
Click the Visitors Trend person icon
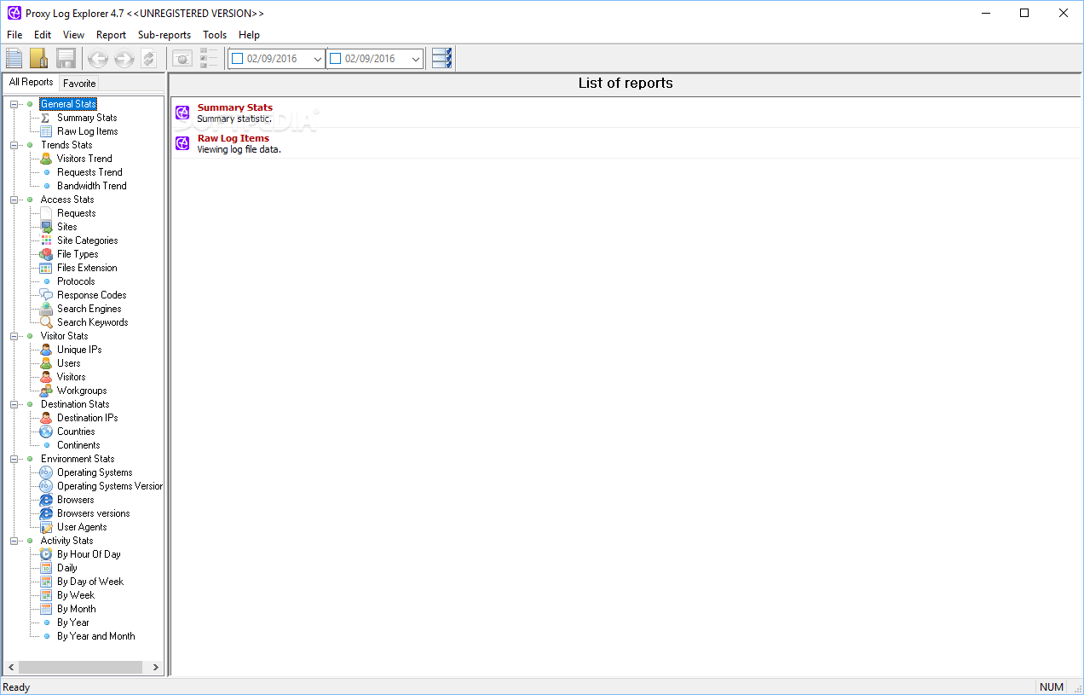coord(46,159)
